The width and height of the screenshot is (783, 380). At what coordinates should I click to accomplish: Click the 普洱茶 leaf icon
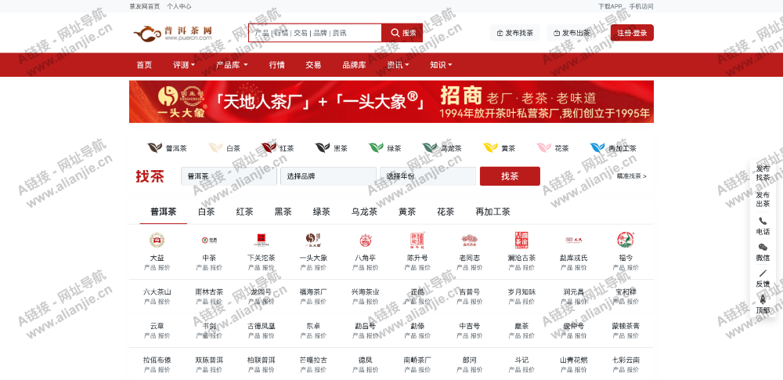point(155,148)
